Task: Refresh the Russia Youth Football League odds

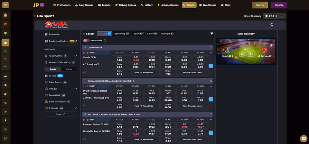Action: 211,81
